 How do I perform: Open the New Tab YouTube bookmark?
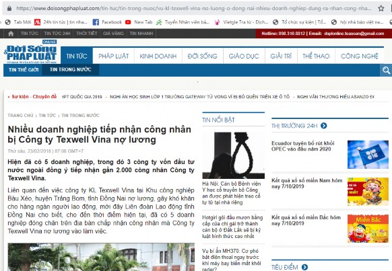pyautogui.click(x=139, y=22)
